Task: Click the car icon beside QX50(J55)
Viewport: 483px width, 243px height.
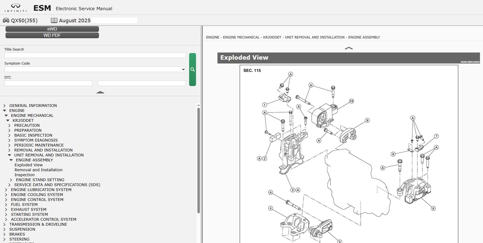Action: (6, 20)
